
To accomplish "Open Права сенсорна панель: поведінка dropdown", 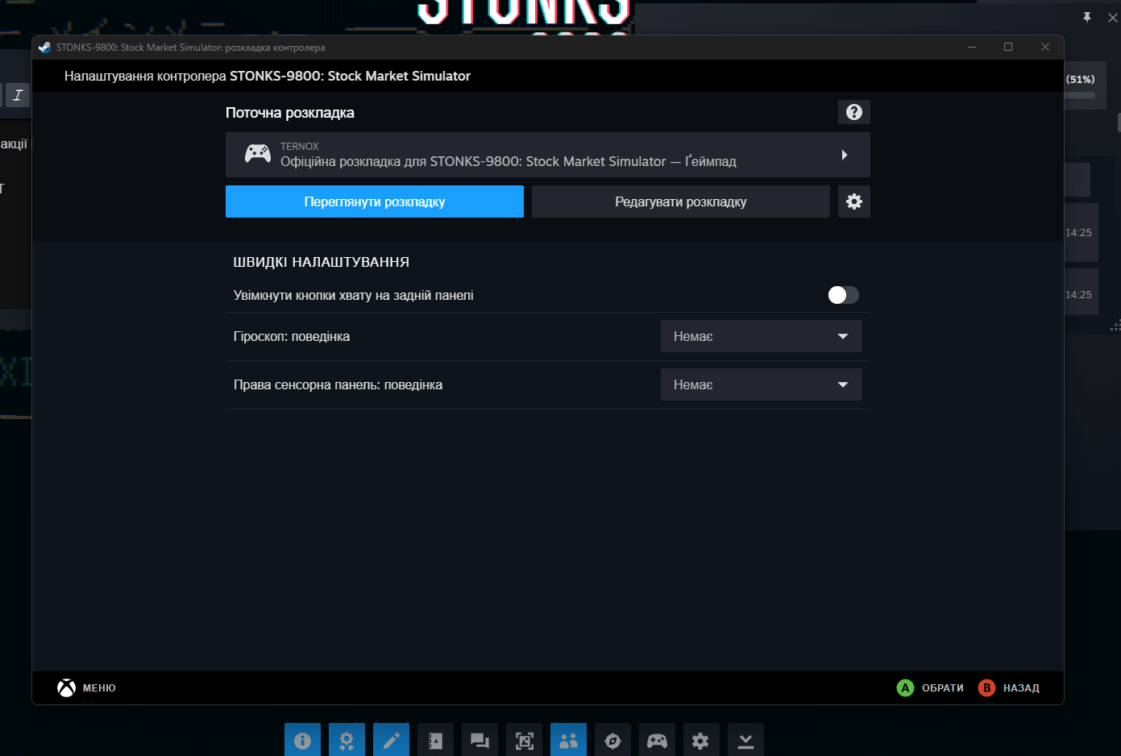I will tap(762, 384).
